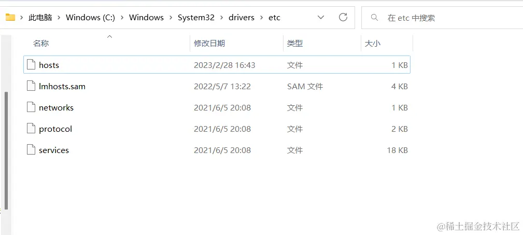Expand chevron after drivers breadcrumb
This screenshot has width=523, height=235.
(261, 18)
